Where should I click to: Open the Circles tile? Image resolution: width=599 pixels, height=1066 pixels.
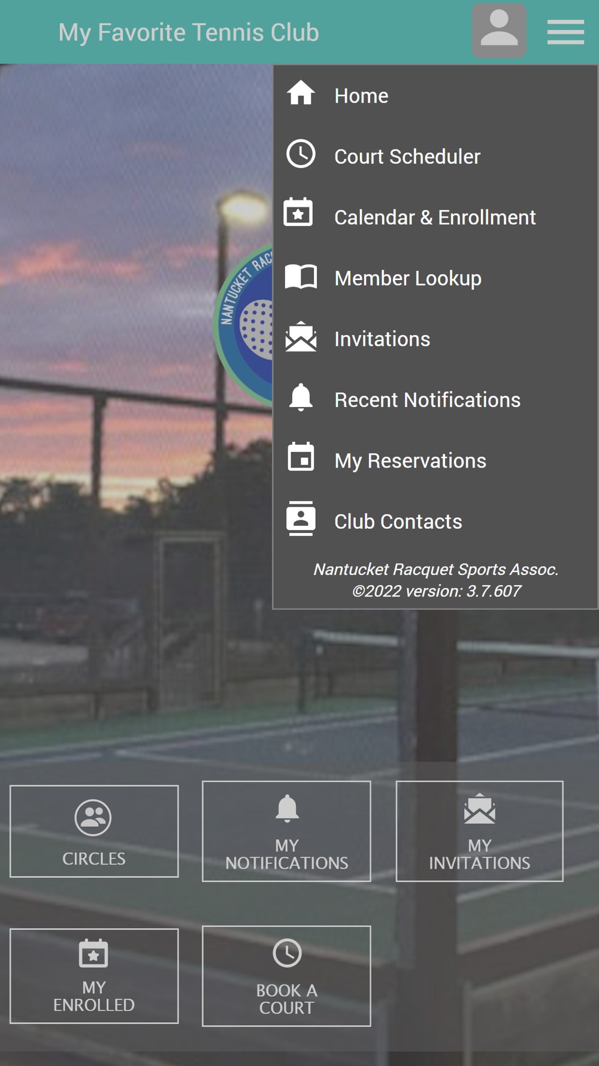[x=94, y=831]
